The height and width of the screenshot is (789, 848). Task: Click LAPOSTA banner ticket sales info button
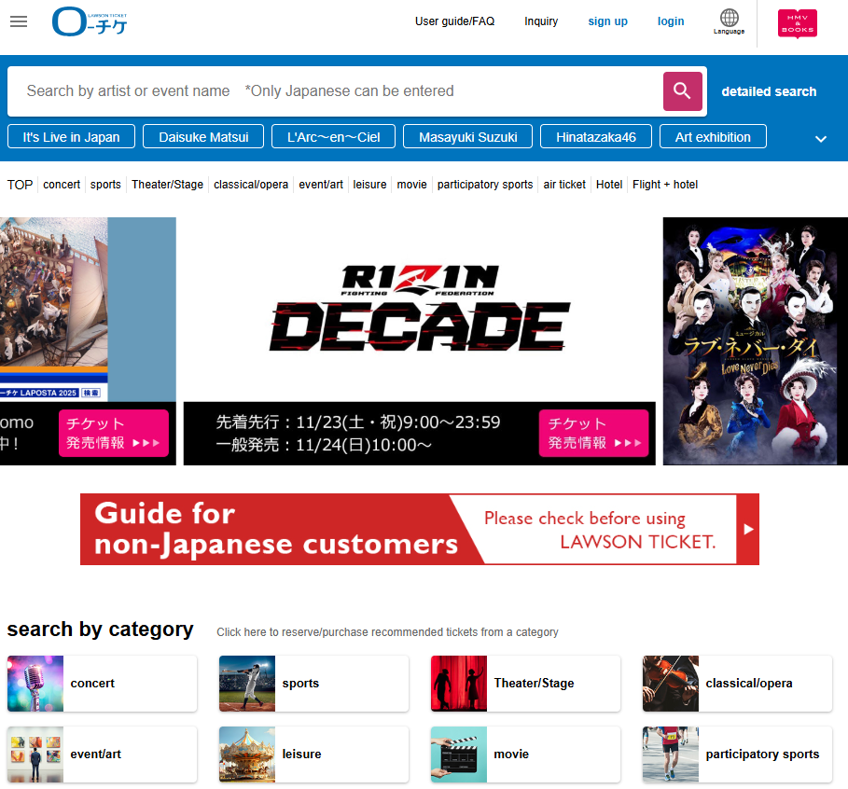point(114,433)
